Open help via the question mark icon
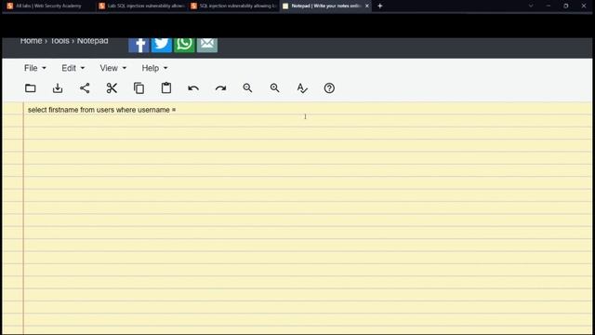This screenshot has width=595, height=335. pos(329,88)
